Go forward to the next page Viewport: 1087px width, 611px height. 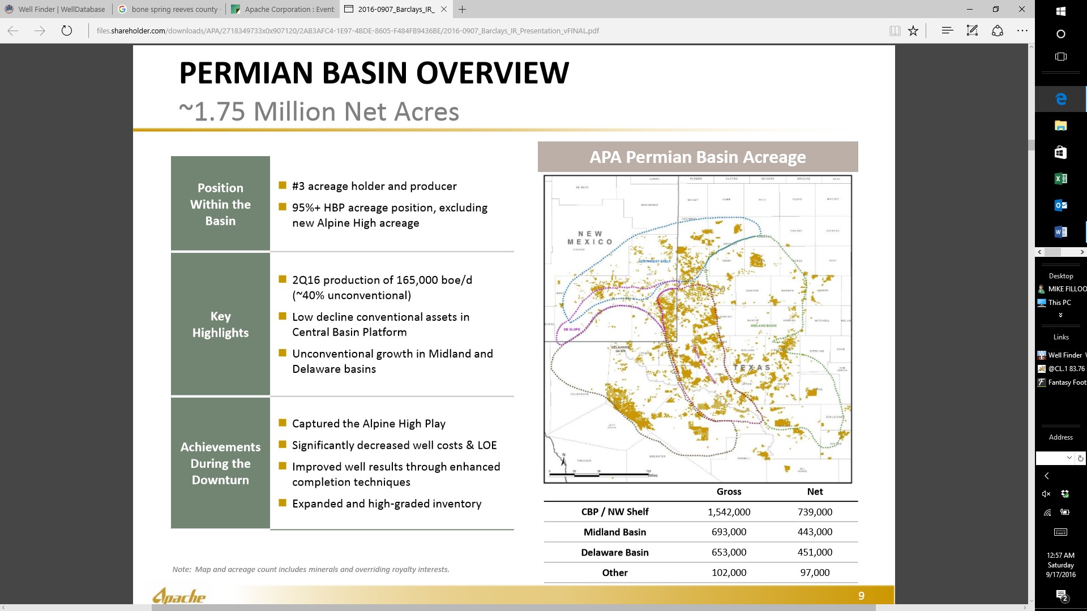point(40,31)
